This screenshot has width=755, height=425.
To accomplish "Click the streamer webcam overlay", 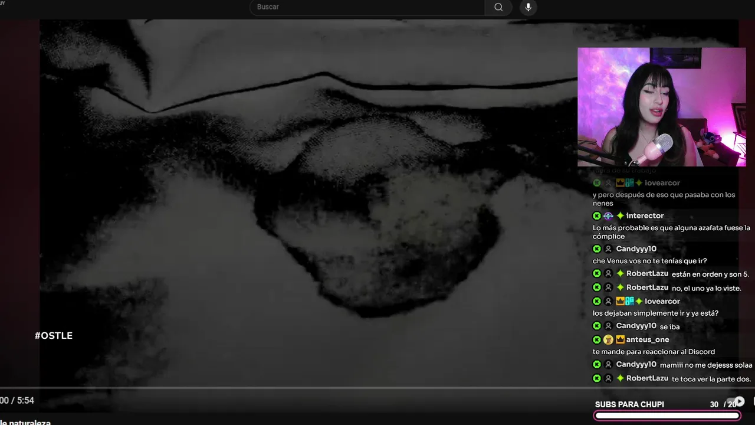I will pyautogui.click(x=661, y=107).
